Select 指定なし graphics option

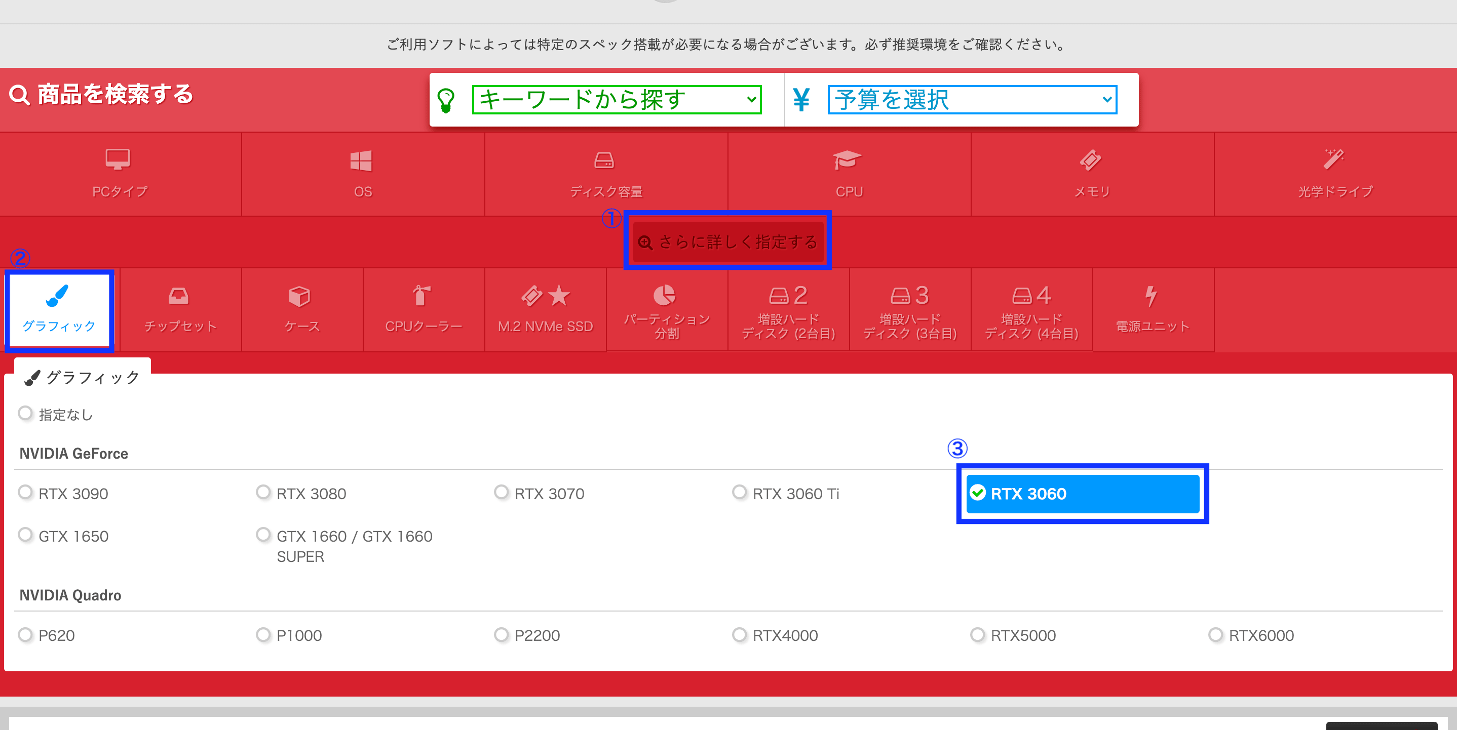(x=25, y=414)
